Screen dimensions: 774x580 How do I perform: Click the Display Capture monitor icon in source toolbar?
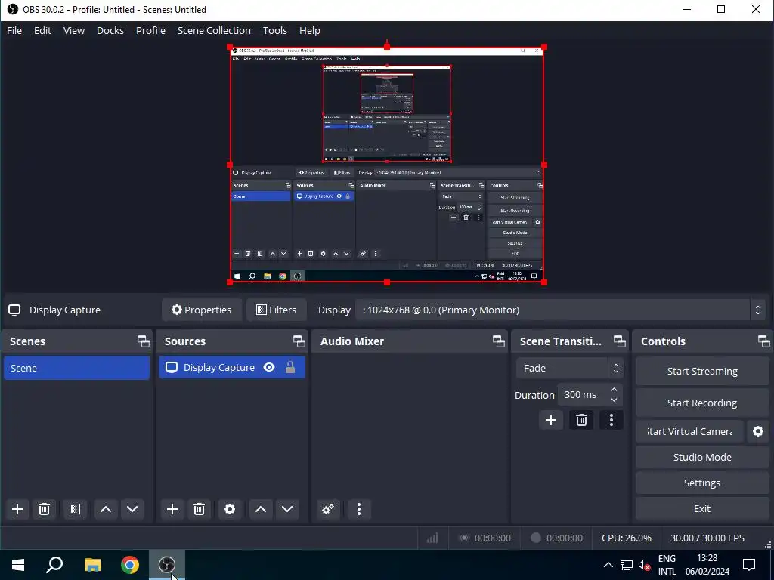(x=14, y=310)
